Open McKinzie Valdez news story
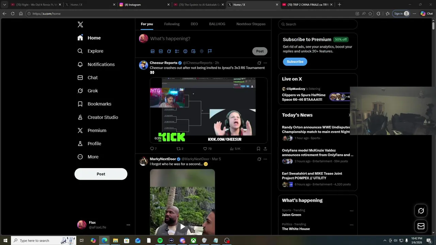The height and width of the screenshot is (245, 436). [317, 152]
